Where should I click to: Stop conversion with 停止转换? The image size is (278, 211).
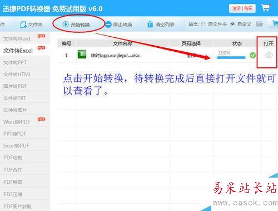119,24
